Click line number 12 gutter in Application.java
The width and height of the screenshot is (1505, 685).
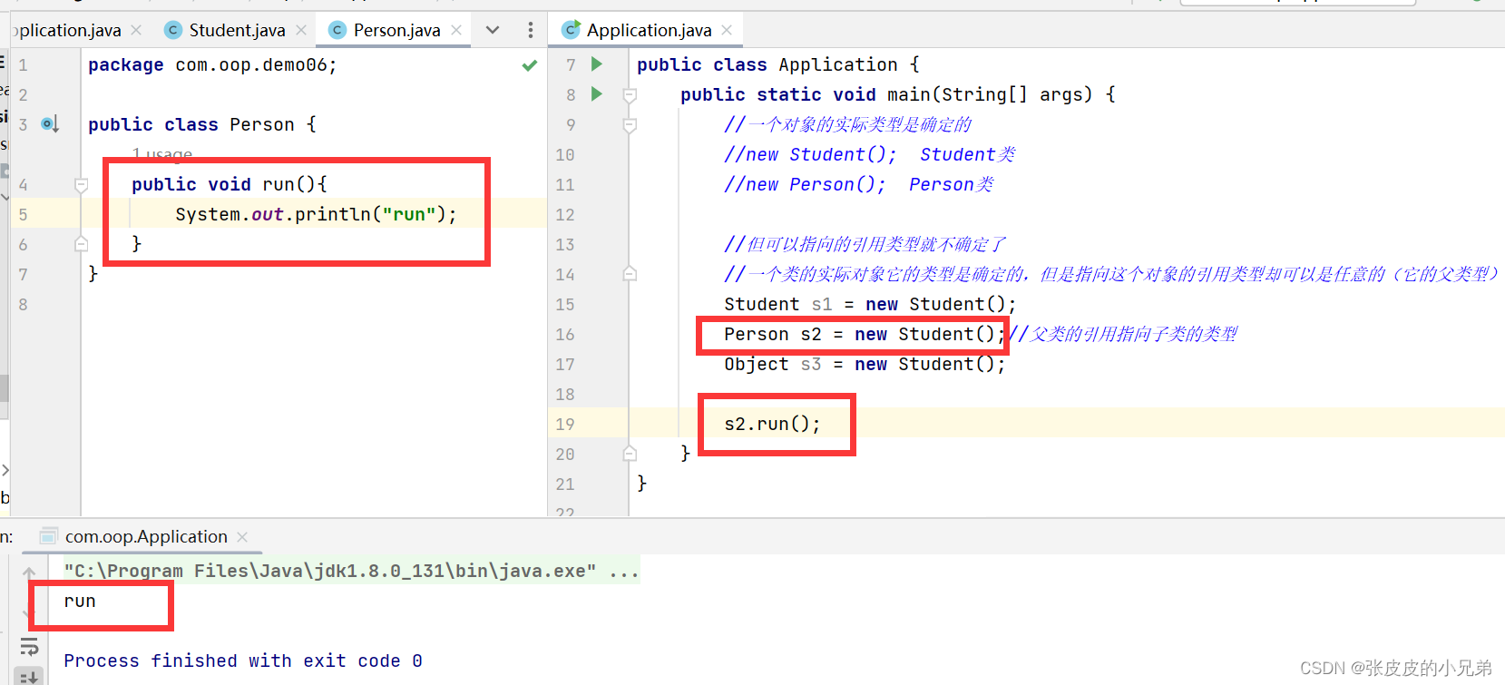pos(565,214)
